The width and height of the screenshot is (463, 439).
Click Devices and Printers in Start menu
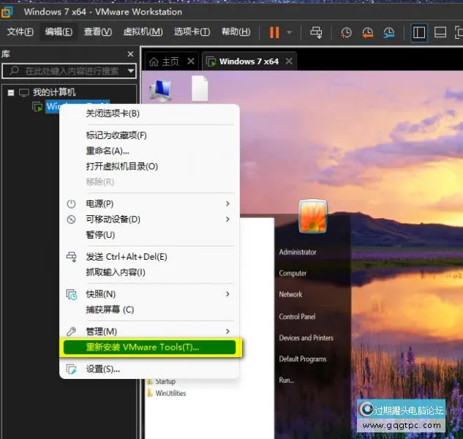coord(306,338)
